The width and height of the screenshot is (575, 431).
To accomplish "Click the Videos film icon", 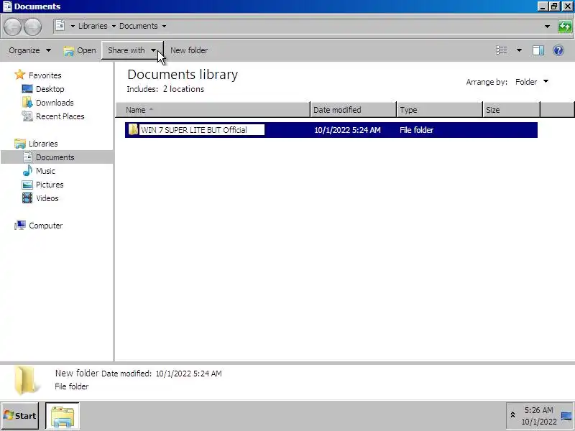I will pyautogui.click(x=27, y=198).
